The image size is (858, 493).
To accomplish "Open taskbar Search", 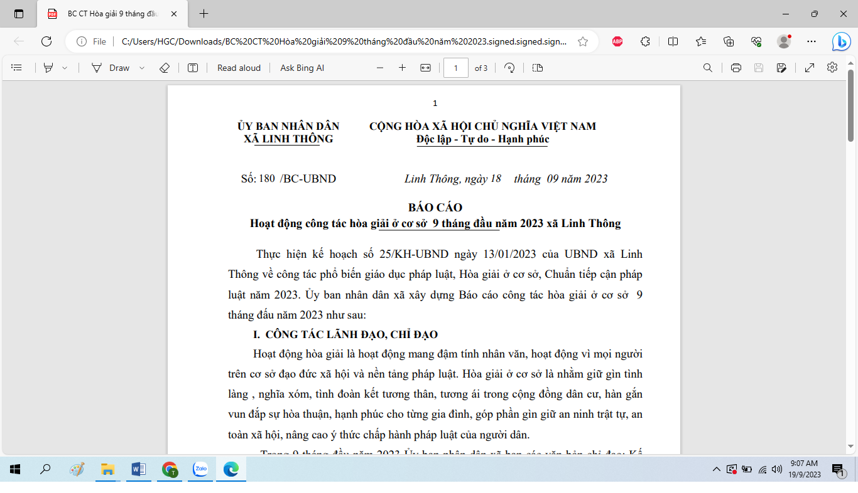I will tap(45, 469).
